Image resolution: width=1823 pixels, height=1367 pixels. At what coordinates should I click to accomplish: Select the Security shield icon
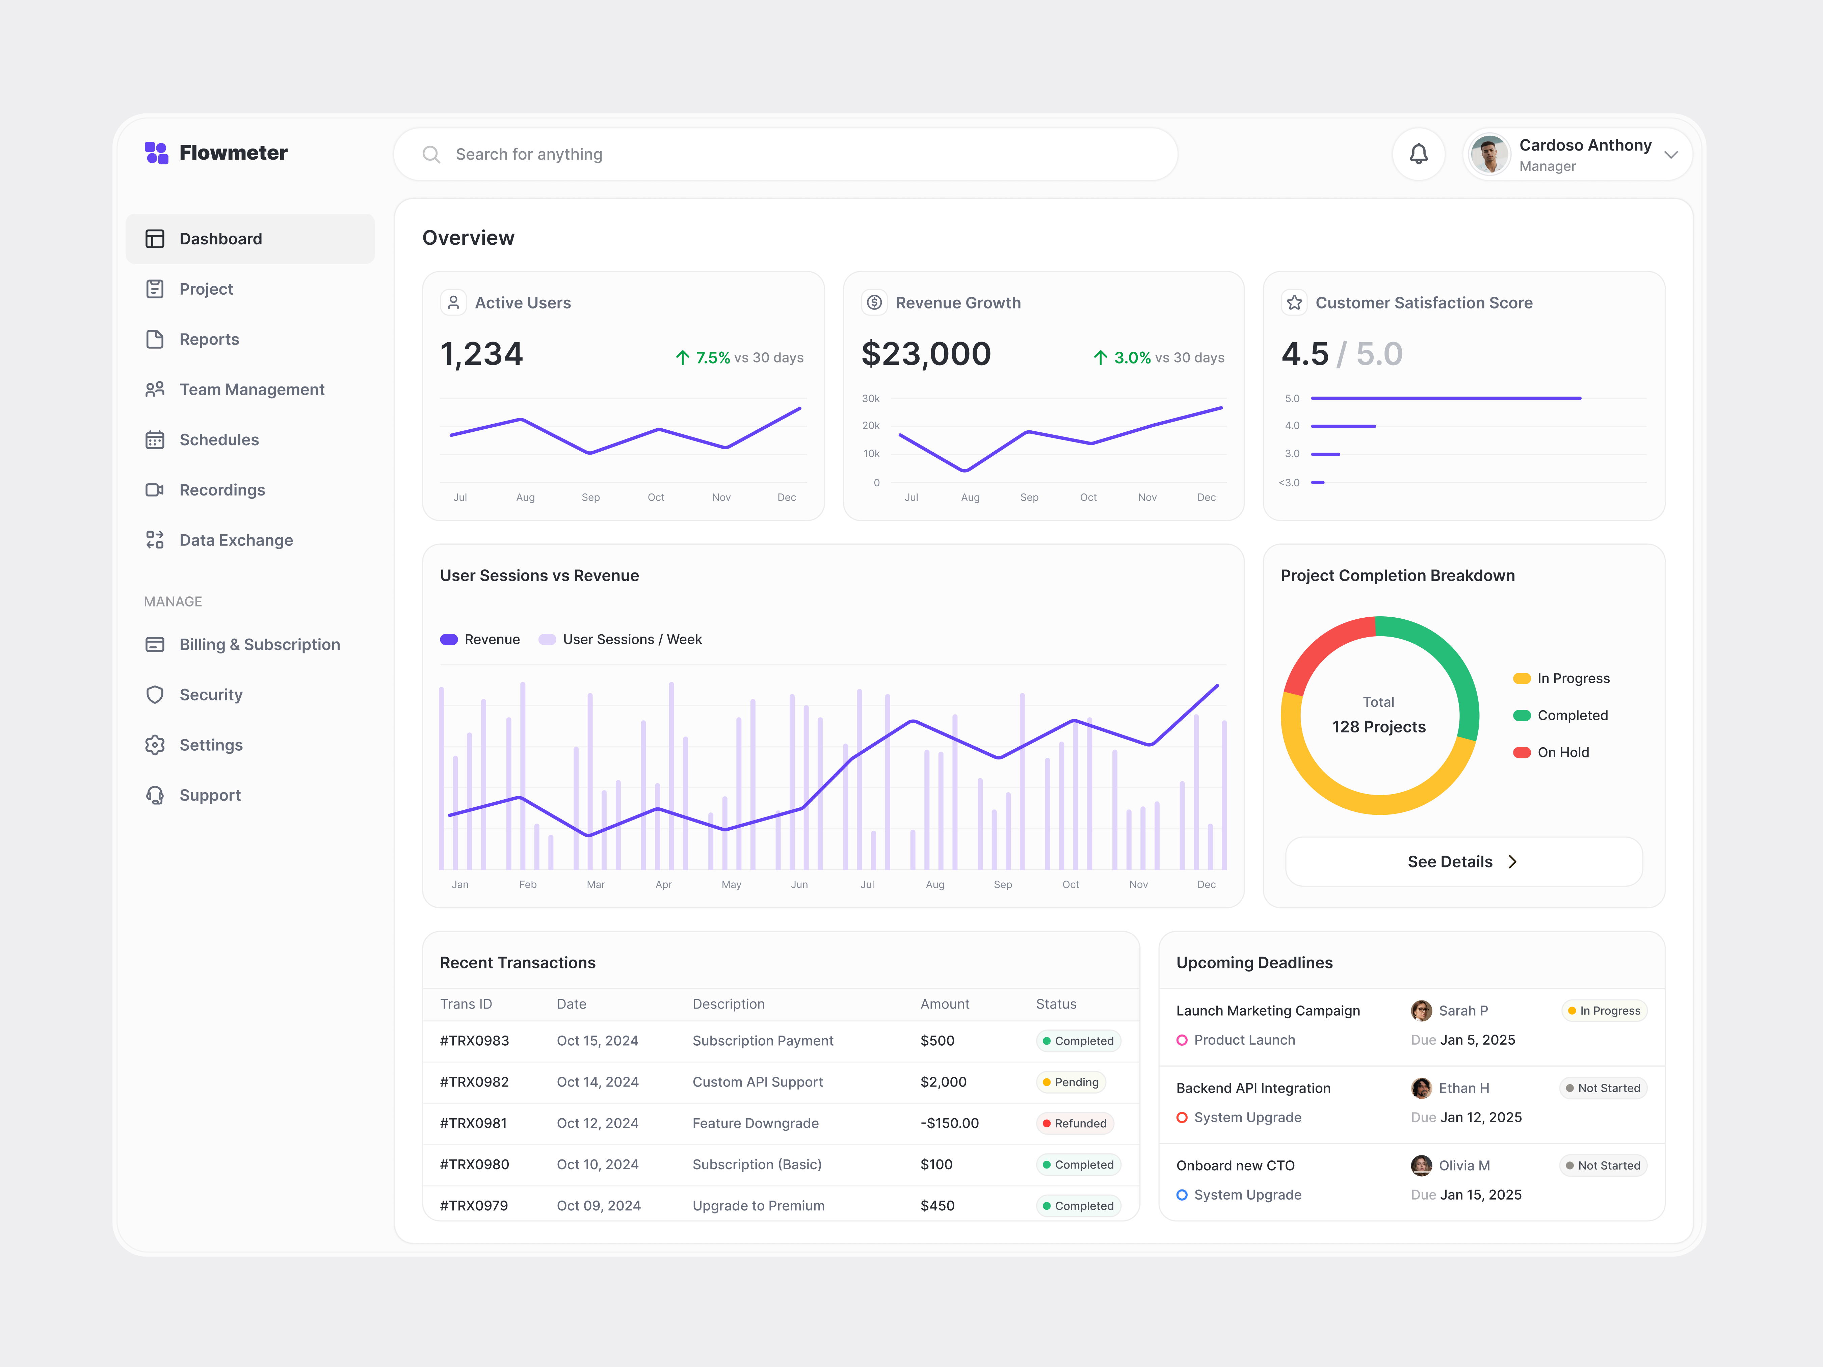click(x=156, y=694)
